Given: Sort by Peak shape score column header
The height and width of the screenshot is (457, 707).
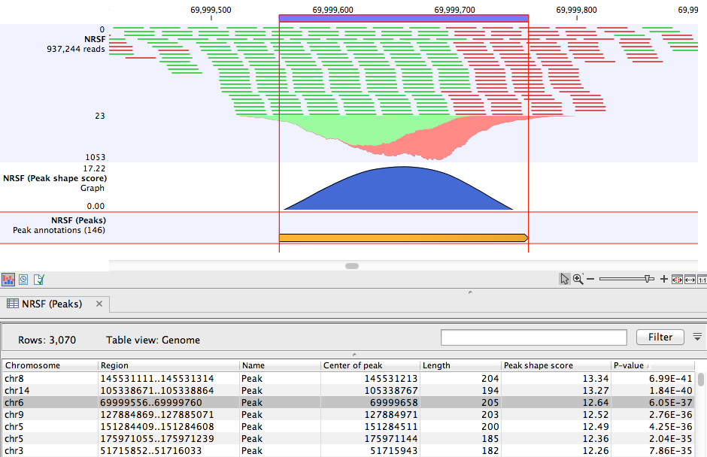Looking at the screenshot, I should 538,365.
